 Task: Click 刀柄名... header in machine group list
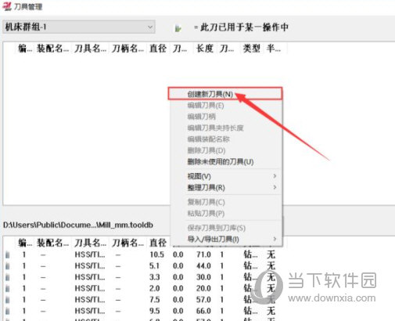pyautogui.click(x=127, y=49)
